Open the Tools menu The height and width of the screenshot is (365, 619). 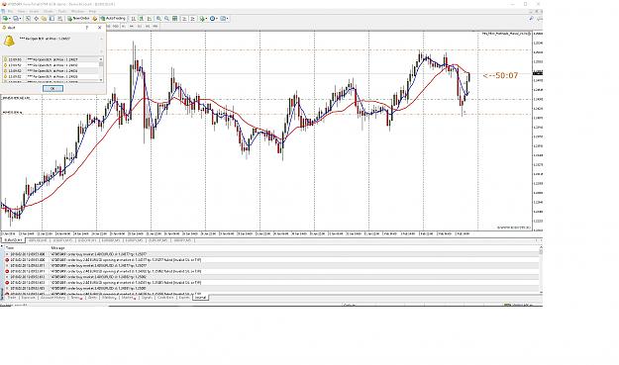pyautogui.click(x=62, y=12)
